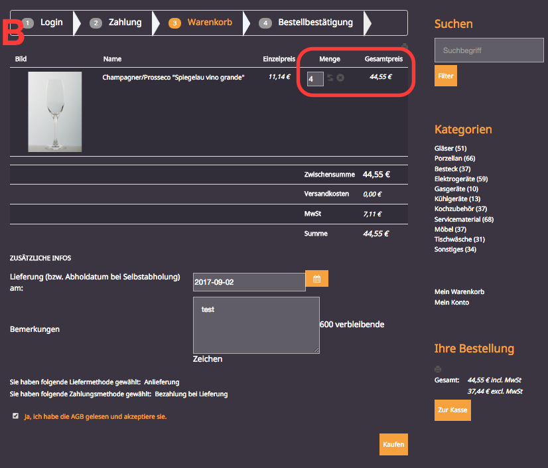Browse the Elektrogeräte (59) category
548x468 pixels.
tap(461, 179)
